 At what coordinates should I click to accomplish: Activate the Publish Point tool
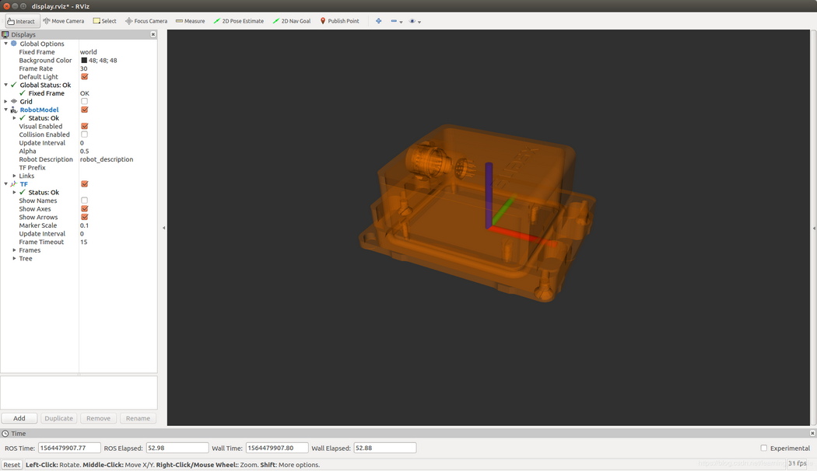point(340,21)
